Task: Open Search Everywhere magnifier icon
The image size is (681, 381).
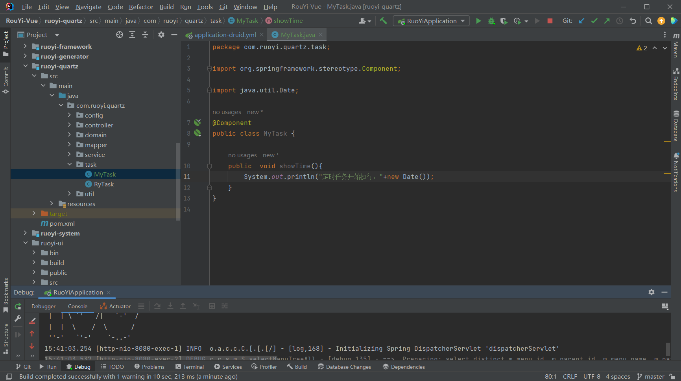Action: coord(648,21)
